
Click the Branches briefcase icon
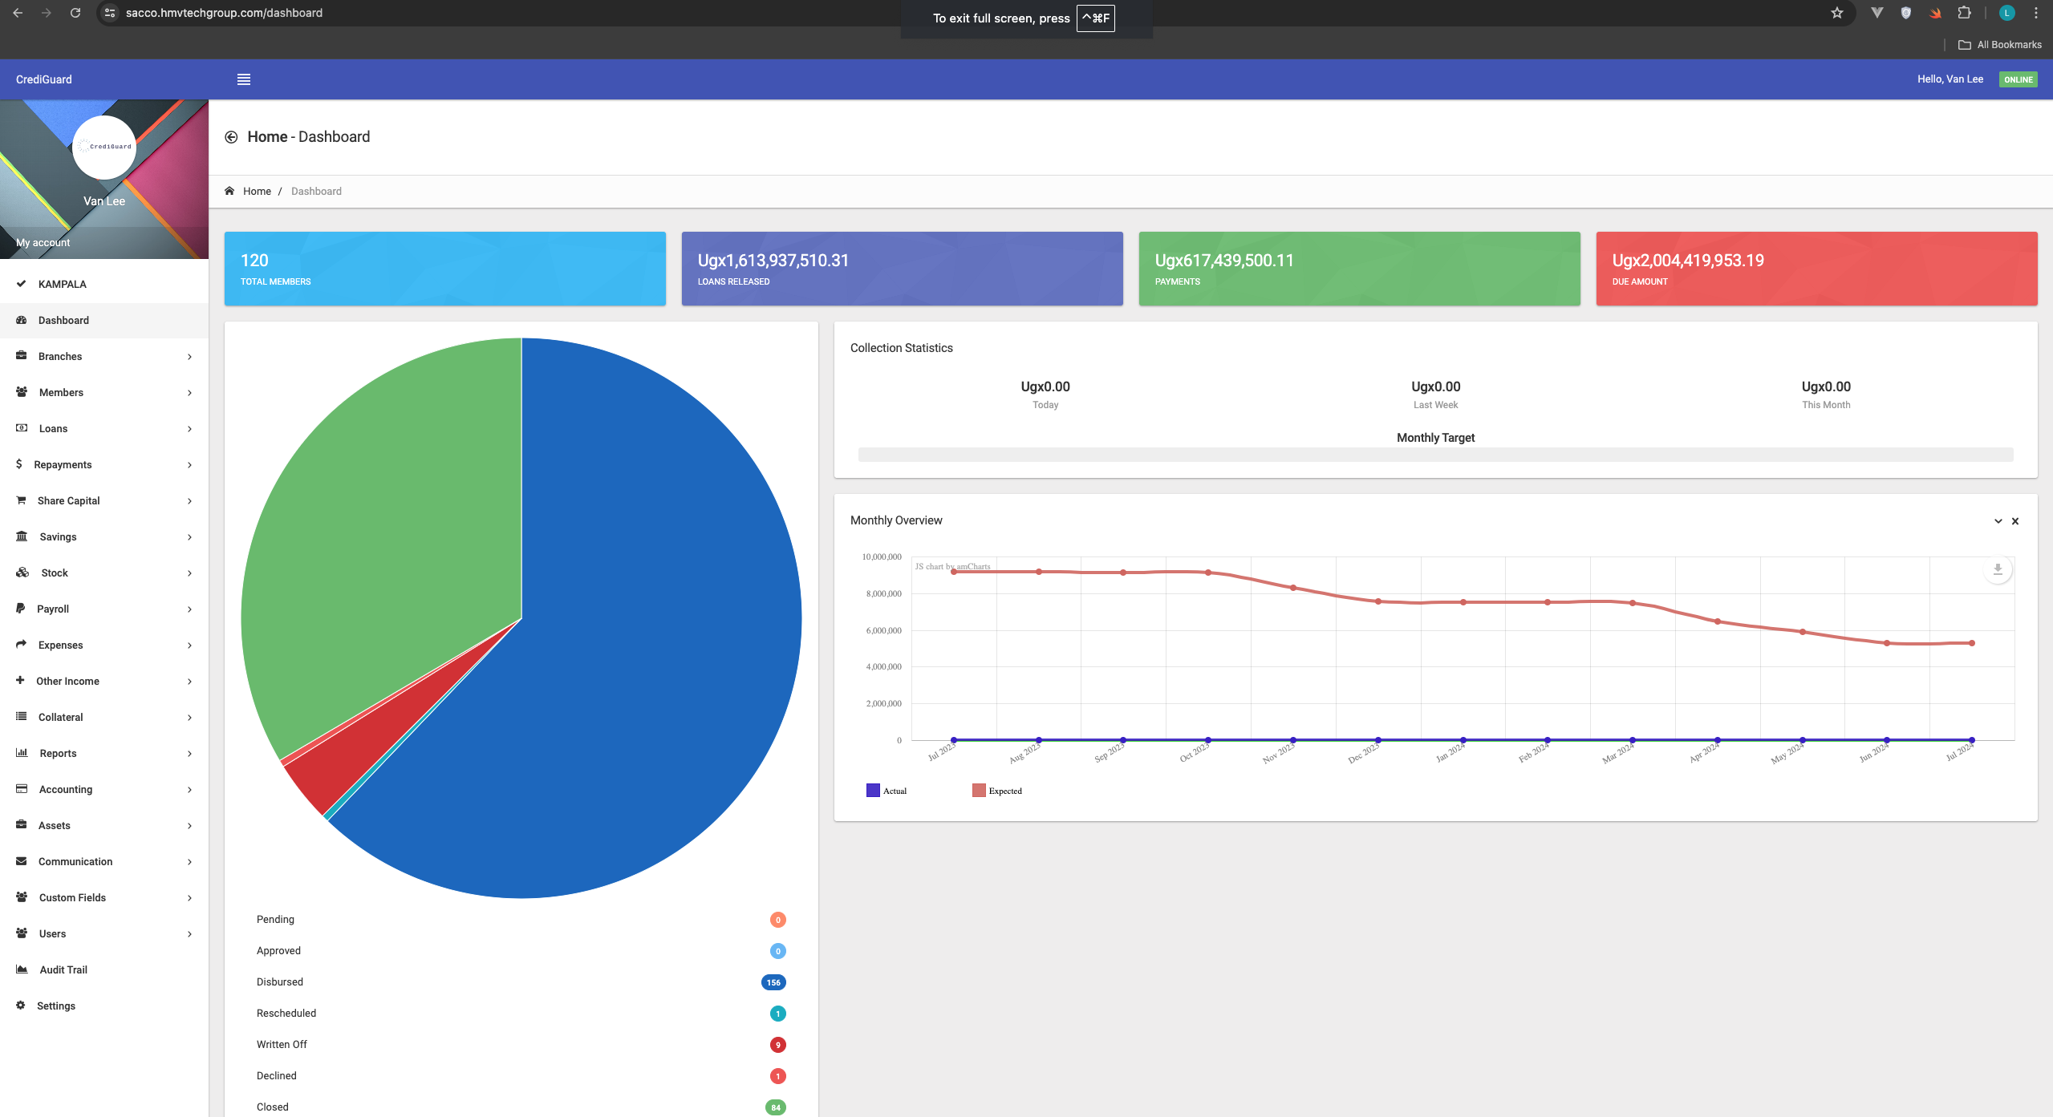[x=22, y=356]
